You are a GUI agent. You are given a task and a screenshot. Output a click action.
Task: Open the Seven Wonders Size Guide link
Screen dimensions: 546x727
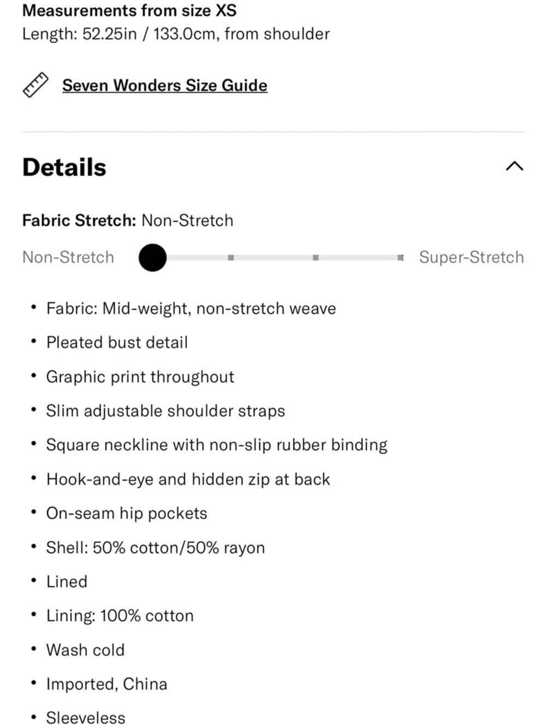[164, 85]
